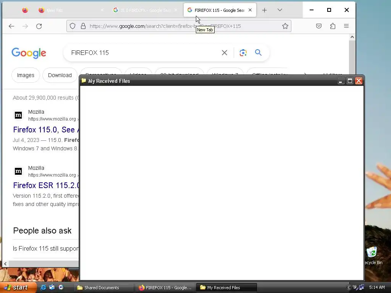Reload the Google search page

click(39, 26)
